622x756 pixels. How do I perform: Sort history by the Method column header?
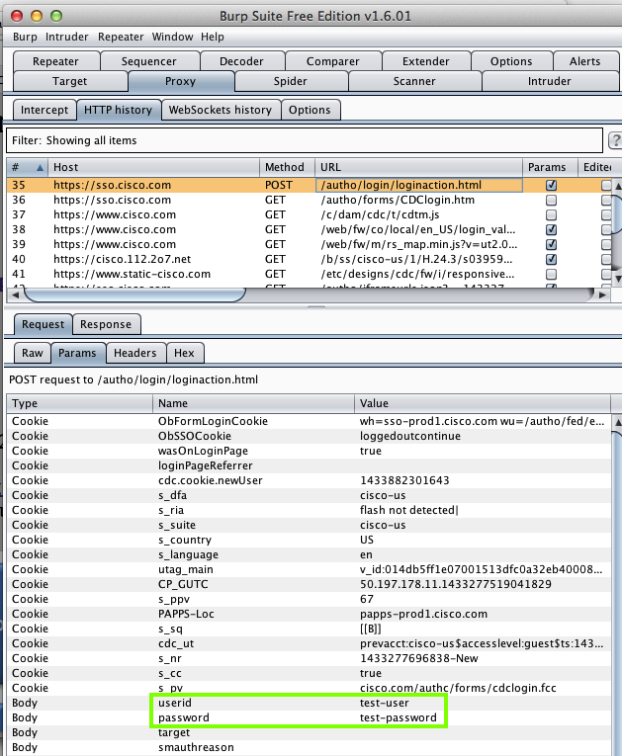(287, 167)
